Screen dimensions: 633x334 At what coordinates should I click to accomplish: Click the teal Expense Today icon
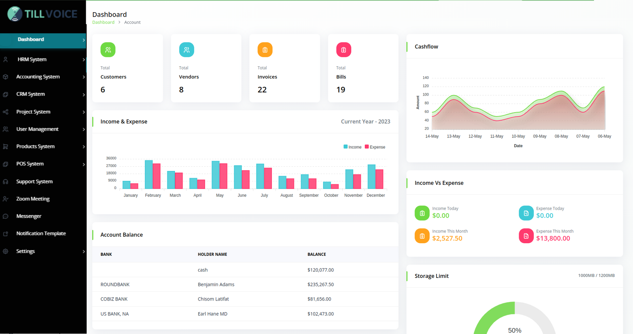click(526, 213)
